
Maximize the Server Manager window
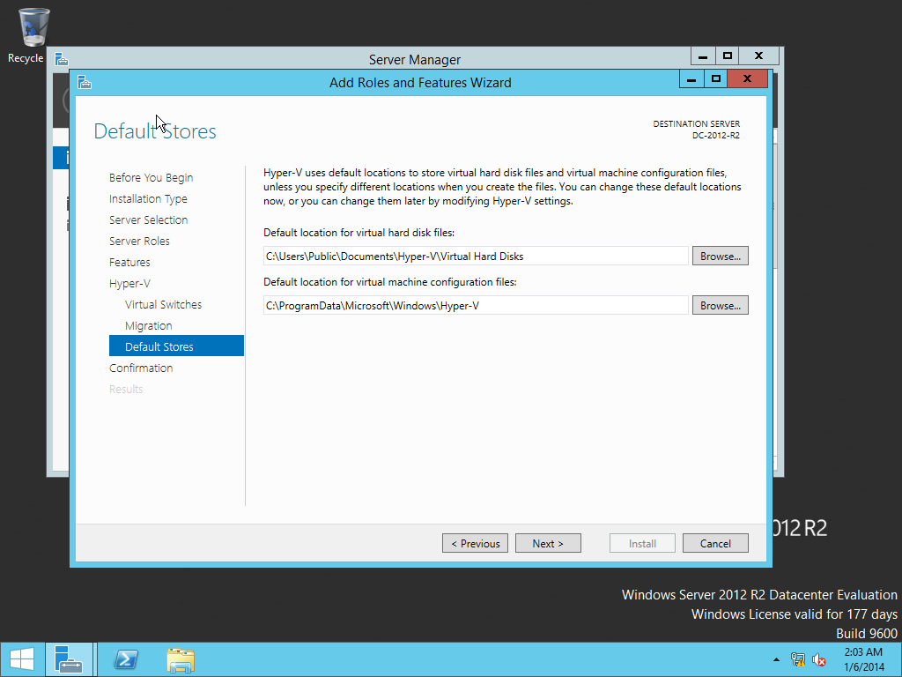[x=727, y=56]
